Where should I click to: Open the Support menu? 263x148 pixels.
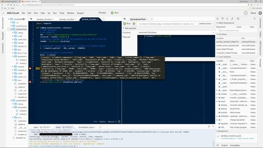coord(81,13)
